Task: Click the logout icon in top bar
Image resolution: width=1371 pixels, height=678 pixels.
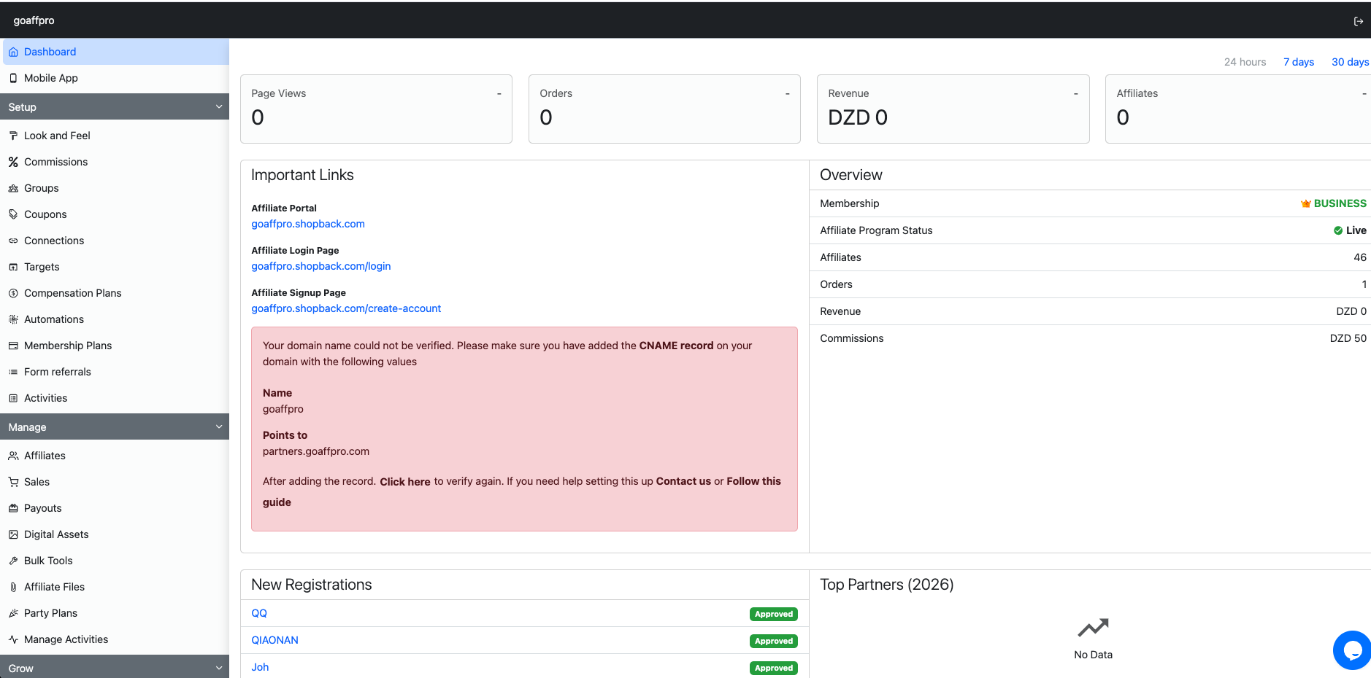Action: [1358, 21]
